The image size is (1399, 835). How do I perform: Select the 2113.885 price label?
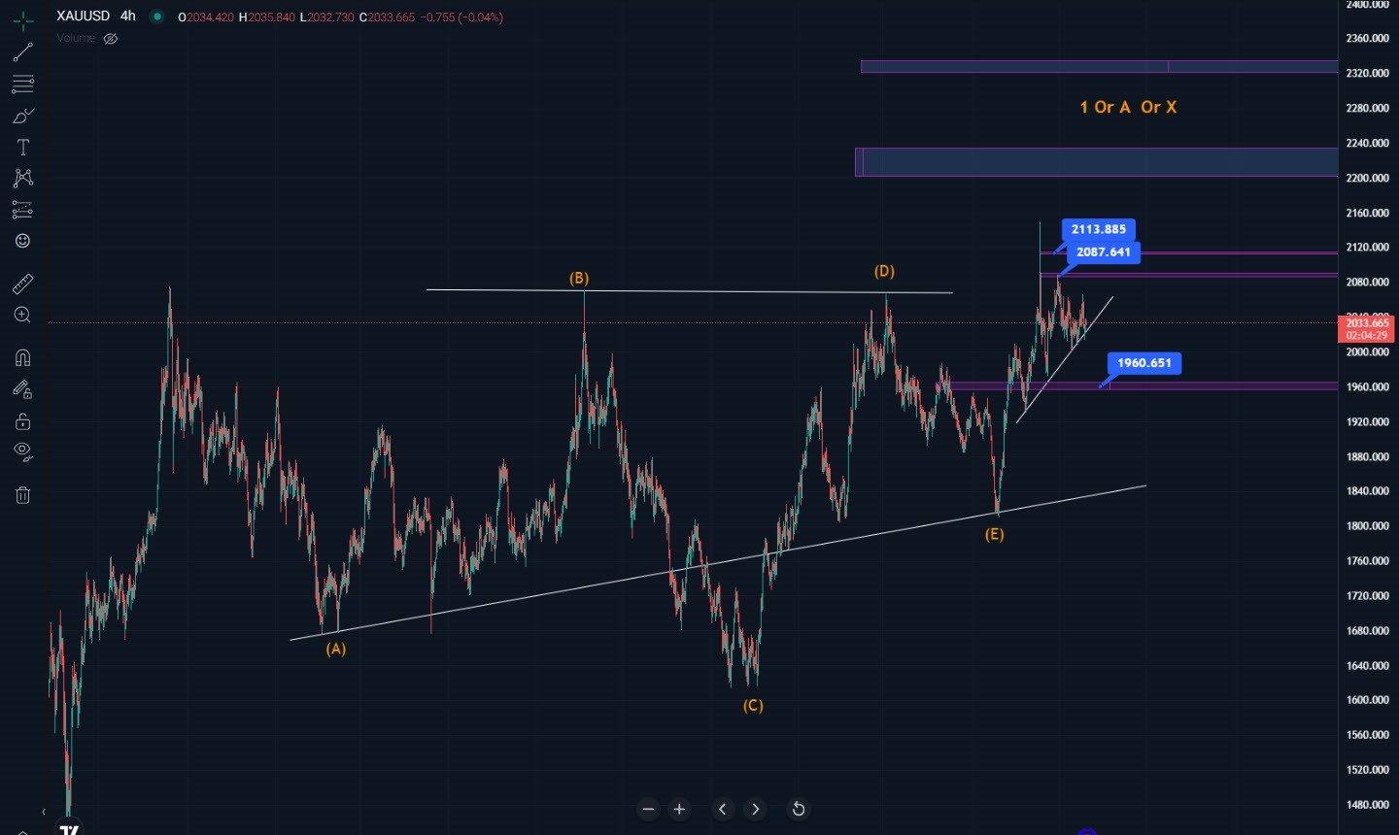pos(1099,229)
